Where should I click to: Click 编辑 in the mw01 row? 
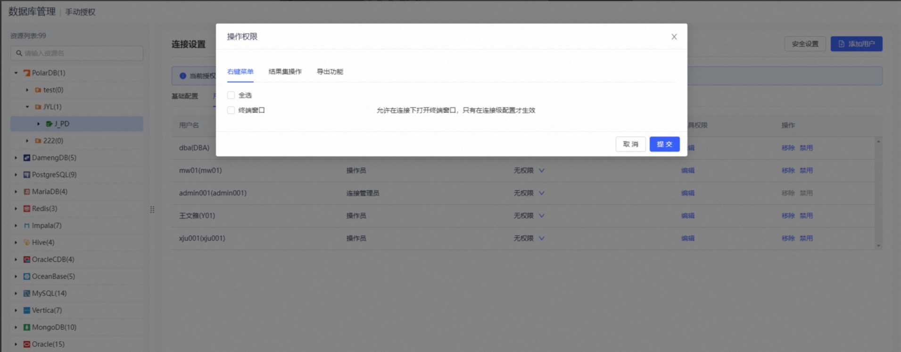(688, 171)
